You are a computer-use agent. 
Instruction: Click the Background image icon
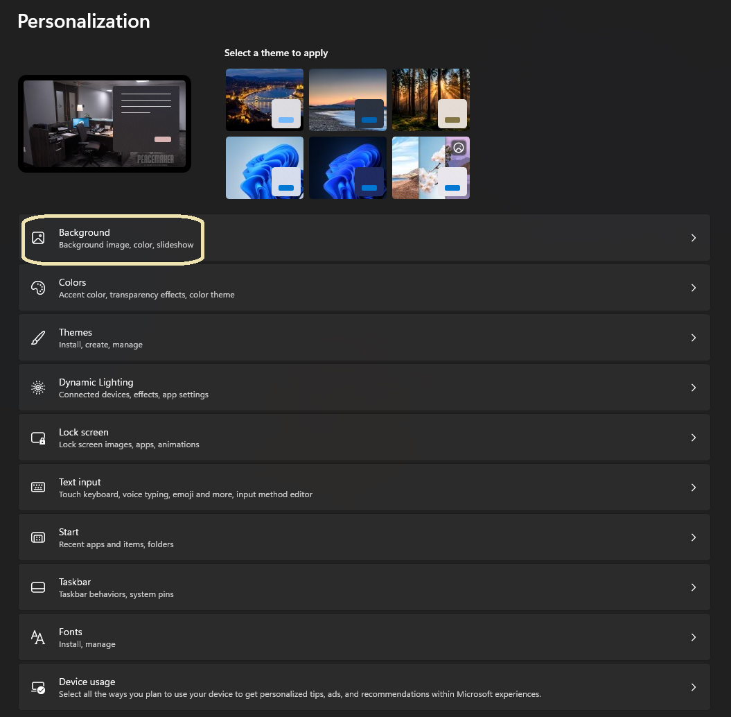coord(38,238)
